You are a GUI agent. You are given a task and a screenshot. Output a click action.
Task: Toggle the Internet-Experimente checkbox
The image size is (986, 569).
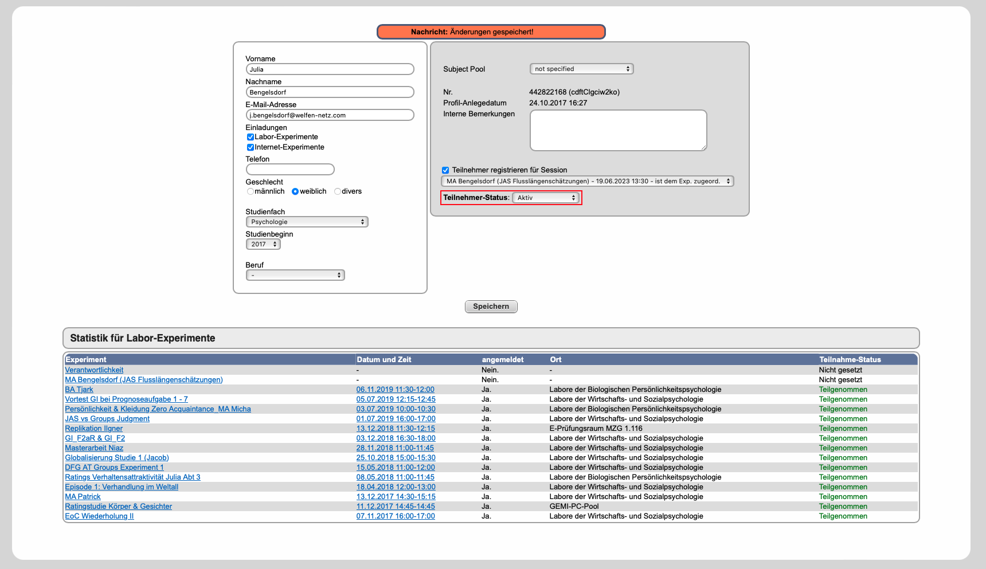click(251, 147)
